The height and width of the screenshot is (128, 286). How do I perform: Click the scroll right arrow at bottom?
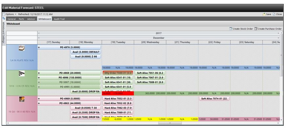coord(278,123)
